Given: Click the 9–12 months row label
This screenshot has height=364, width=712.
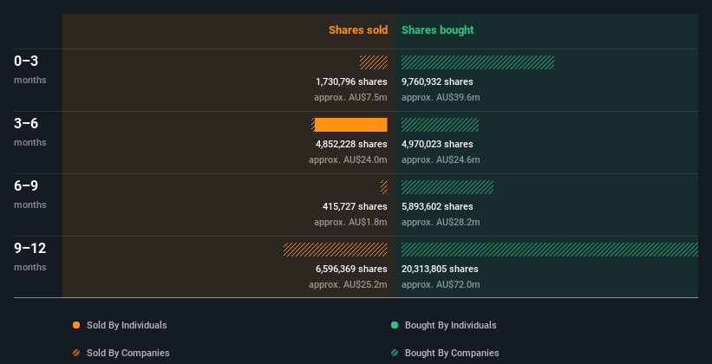Looking at the screenshot, I should pos(30,257).
